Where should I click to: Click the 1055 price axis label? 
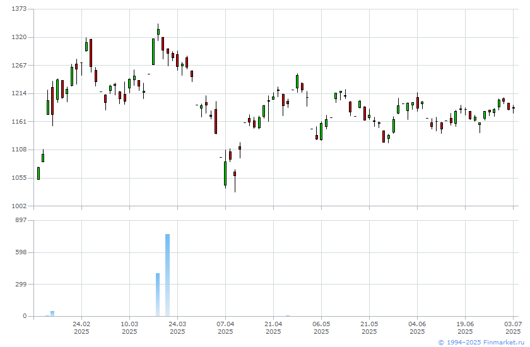pyautogui.click(x=19, y=178)
